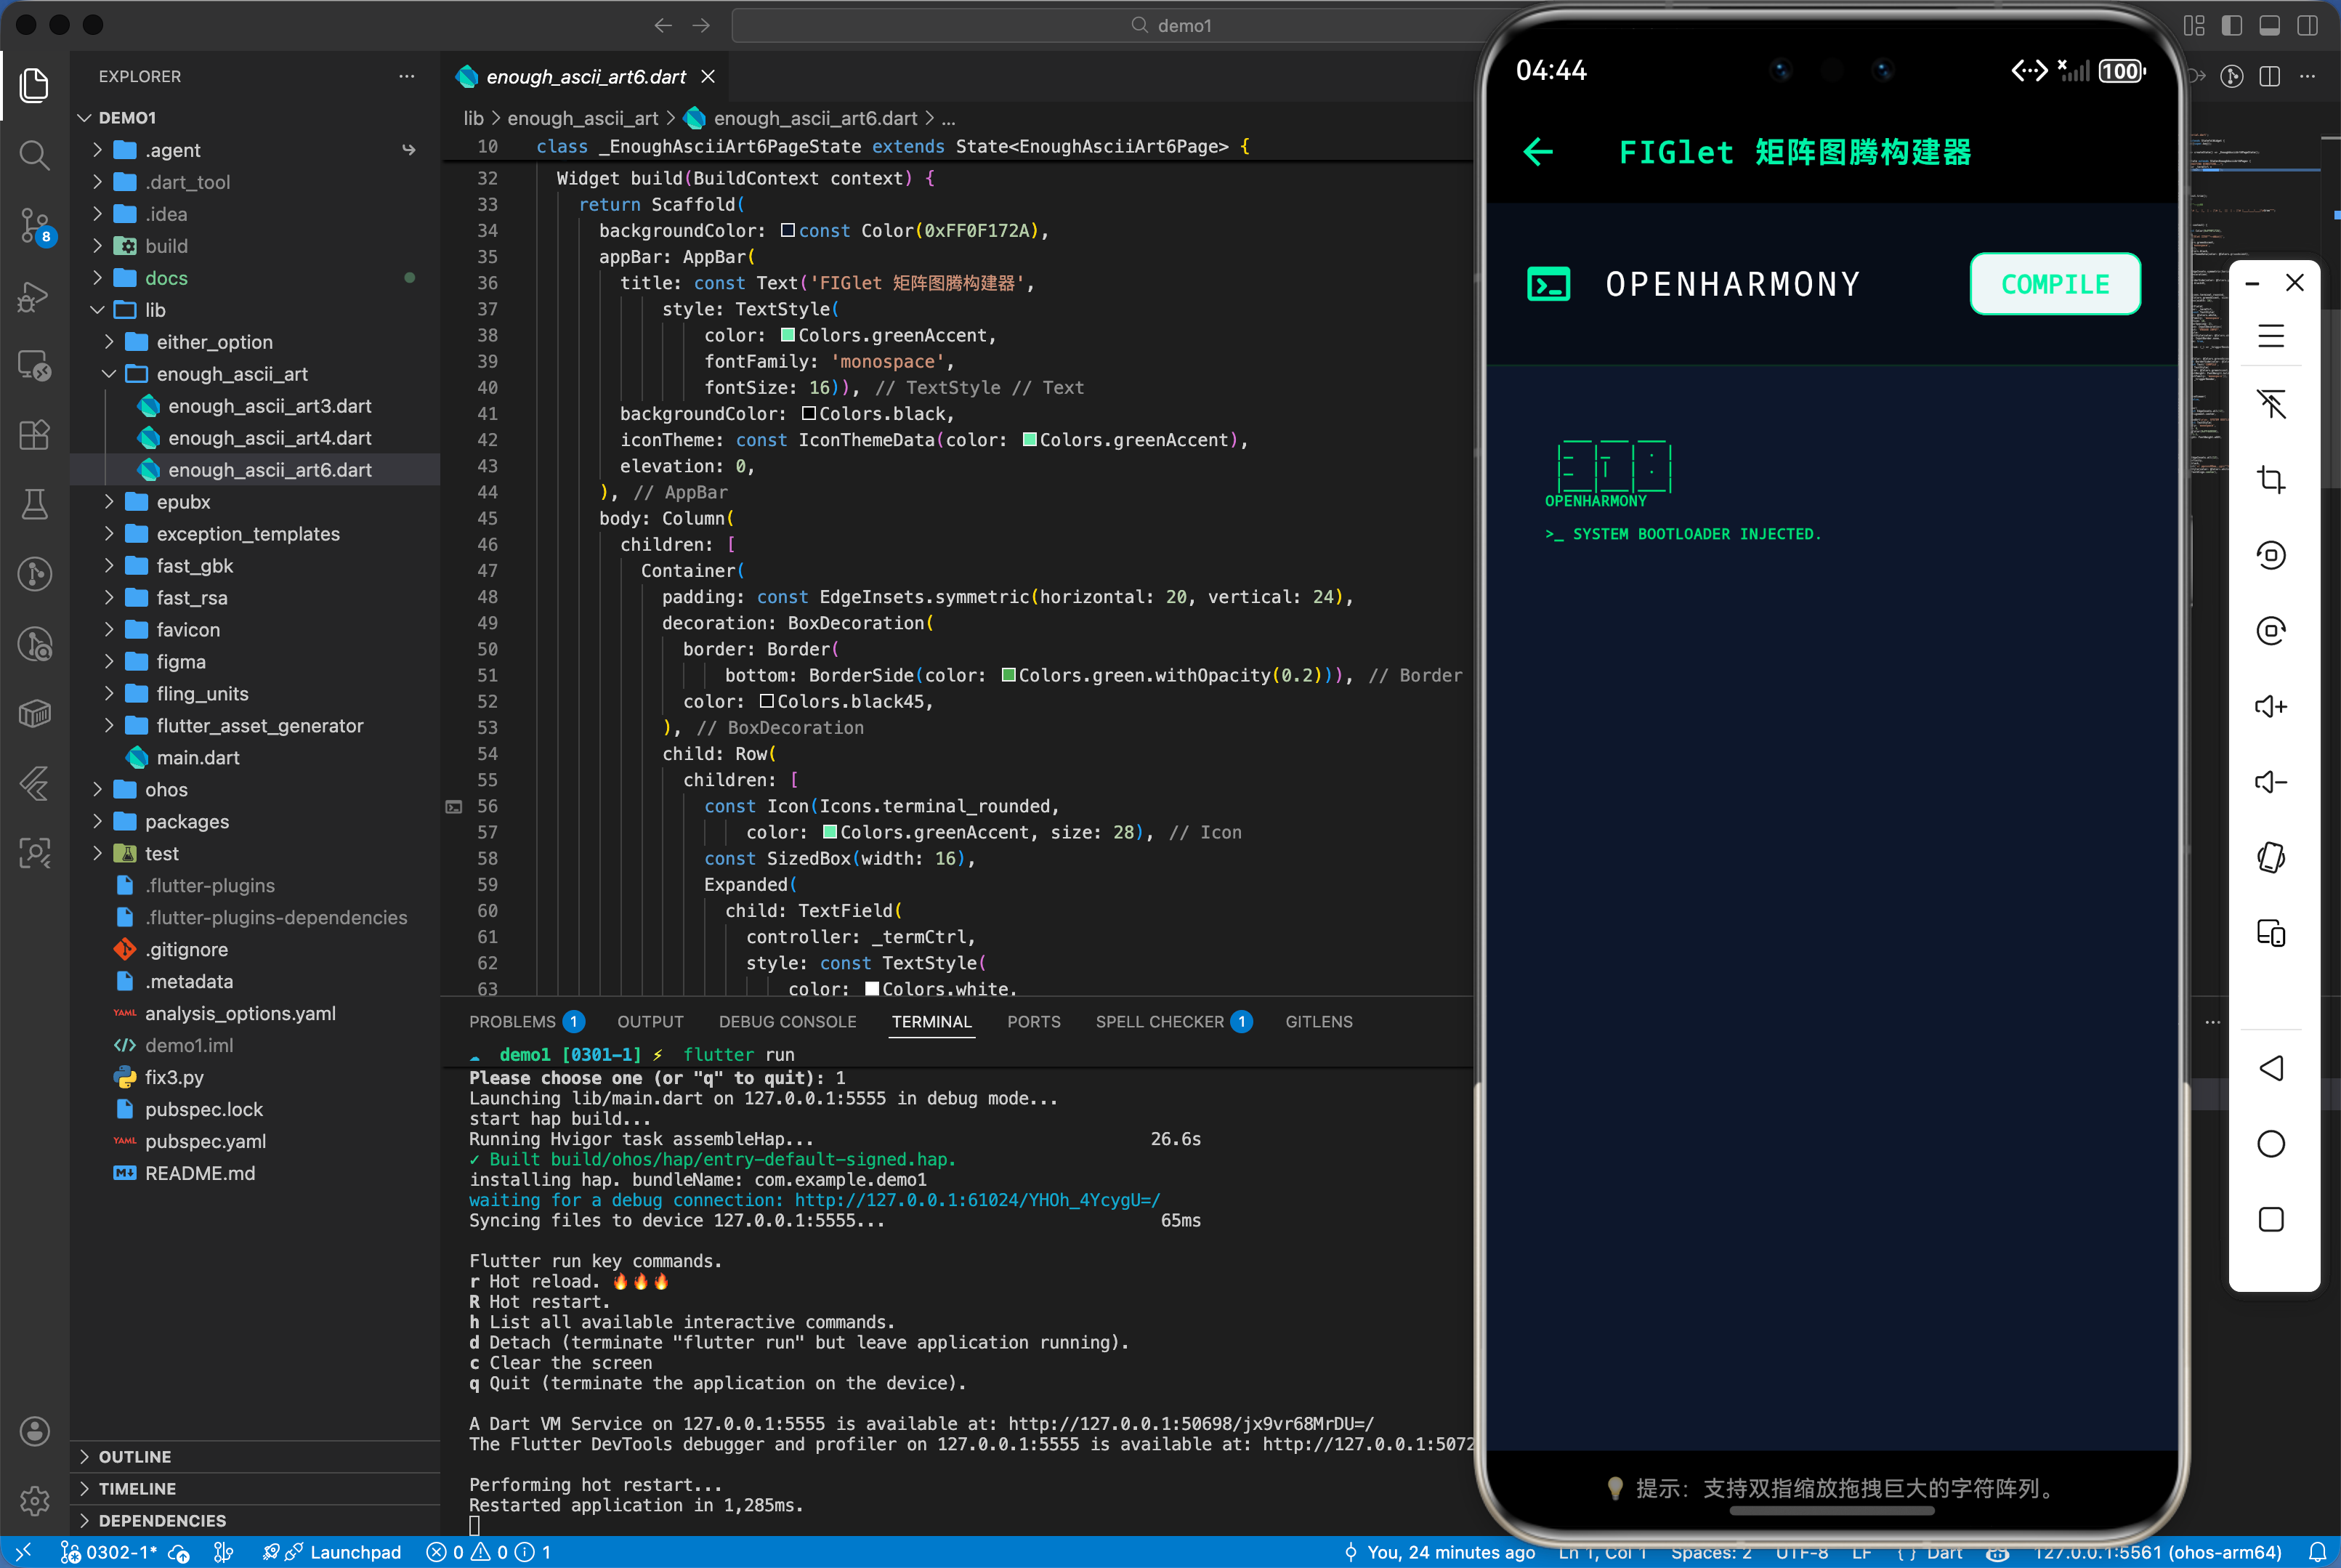The width and height of the screenshot is (2341, 1568).
Task: Click the OPENHARMONY text input field
Action: pos(1732,284)
